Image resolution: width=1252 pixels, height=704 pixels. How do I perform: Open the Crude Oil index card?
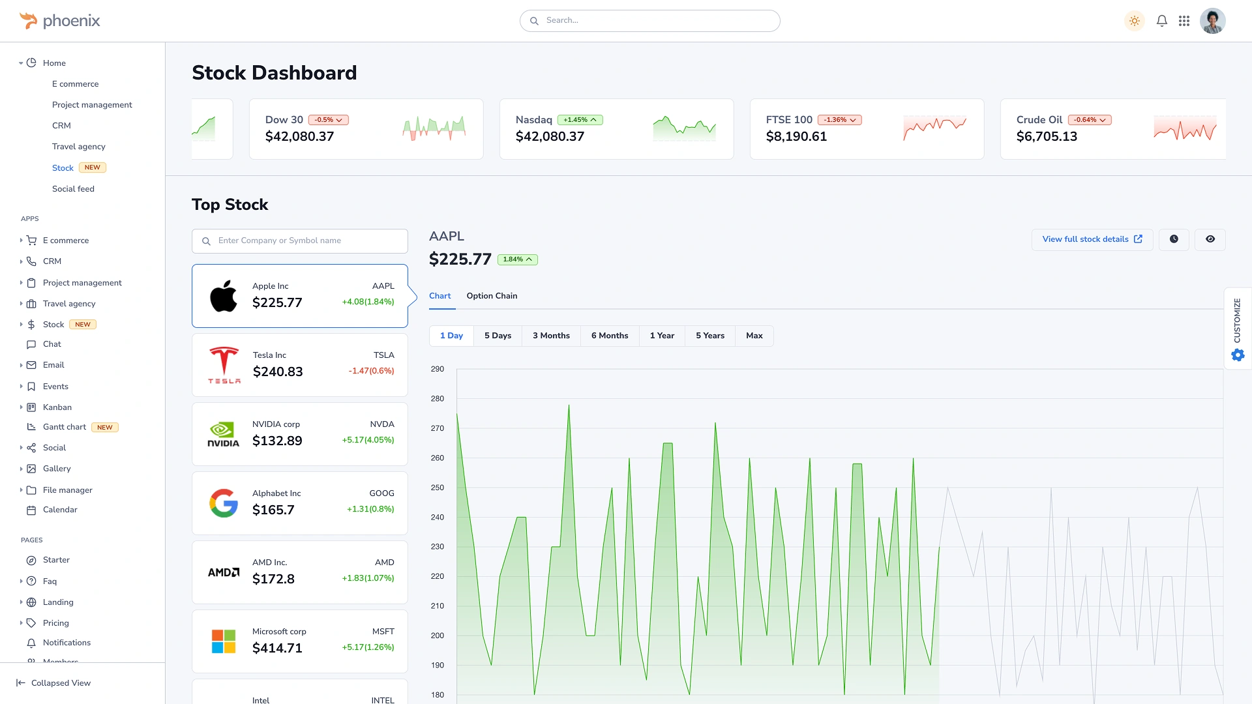point(1113,129)
